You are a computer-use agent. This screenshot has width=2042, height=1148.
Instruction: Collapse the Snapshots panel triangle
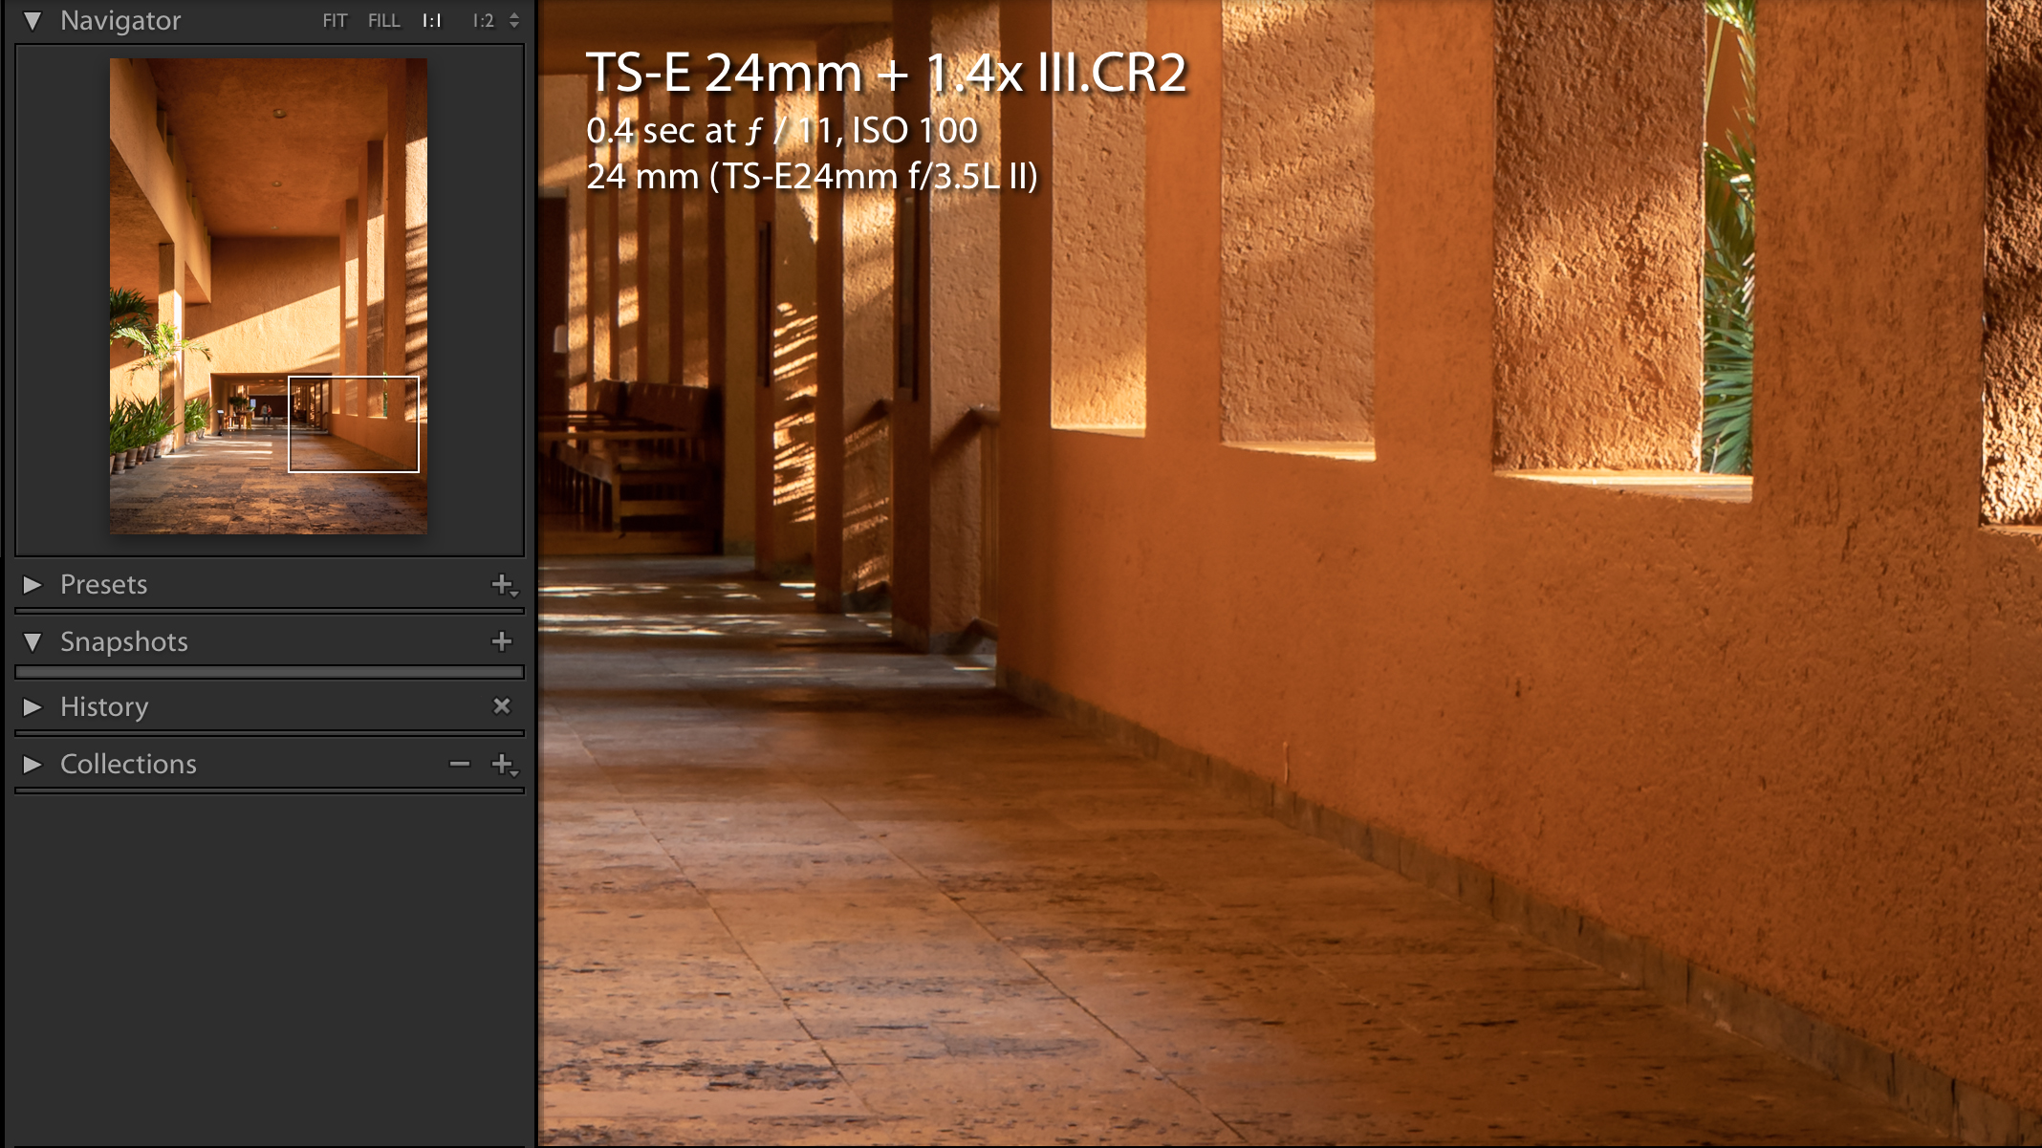33,641
